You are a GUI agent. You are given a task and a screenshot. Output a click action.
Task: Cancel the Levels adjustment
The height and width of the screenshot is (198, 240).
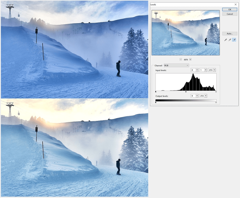tap(230, 14)
